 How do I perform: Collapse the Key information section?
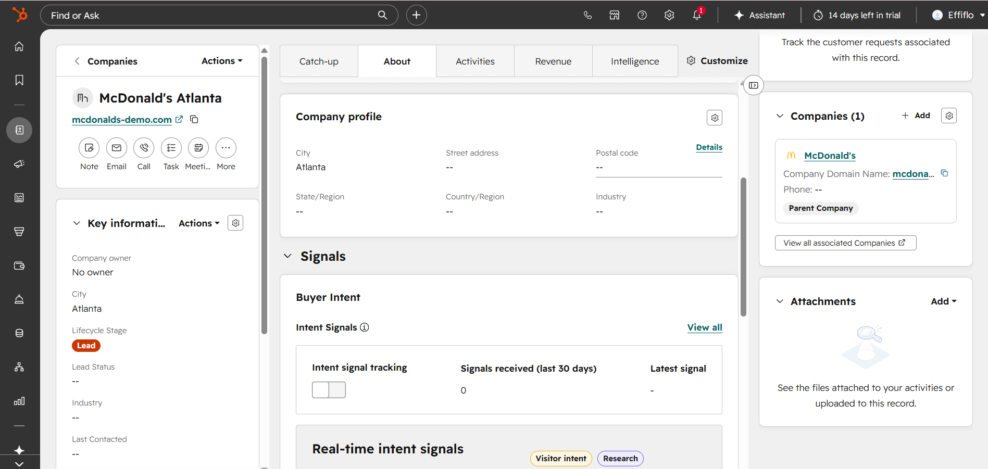pyautogui.click(x=77, y=223)
